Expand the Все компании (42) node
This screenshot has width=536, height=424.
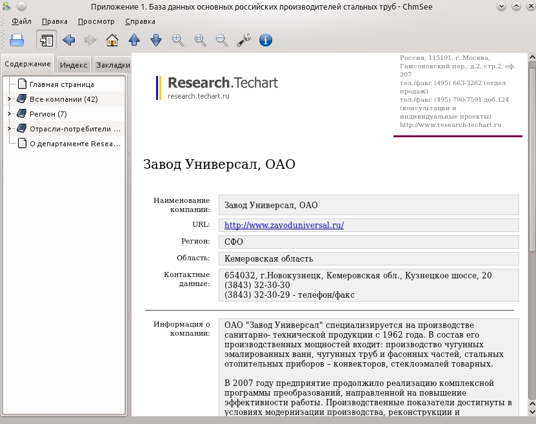coord(9,99)
